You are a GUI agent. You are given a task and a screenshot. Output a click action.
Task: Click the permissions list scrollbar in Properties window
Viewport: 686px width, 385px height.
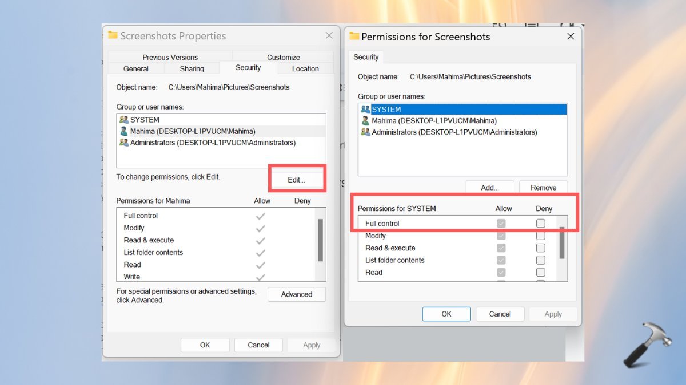(x=321, y=240)
